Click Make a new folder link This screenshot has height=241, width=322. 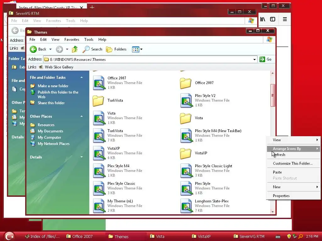(53, 86)
